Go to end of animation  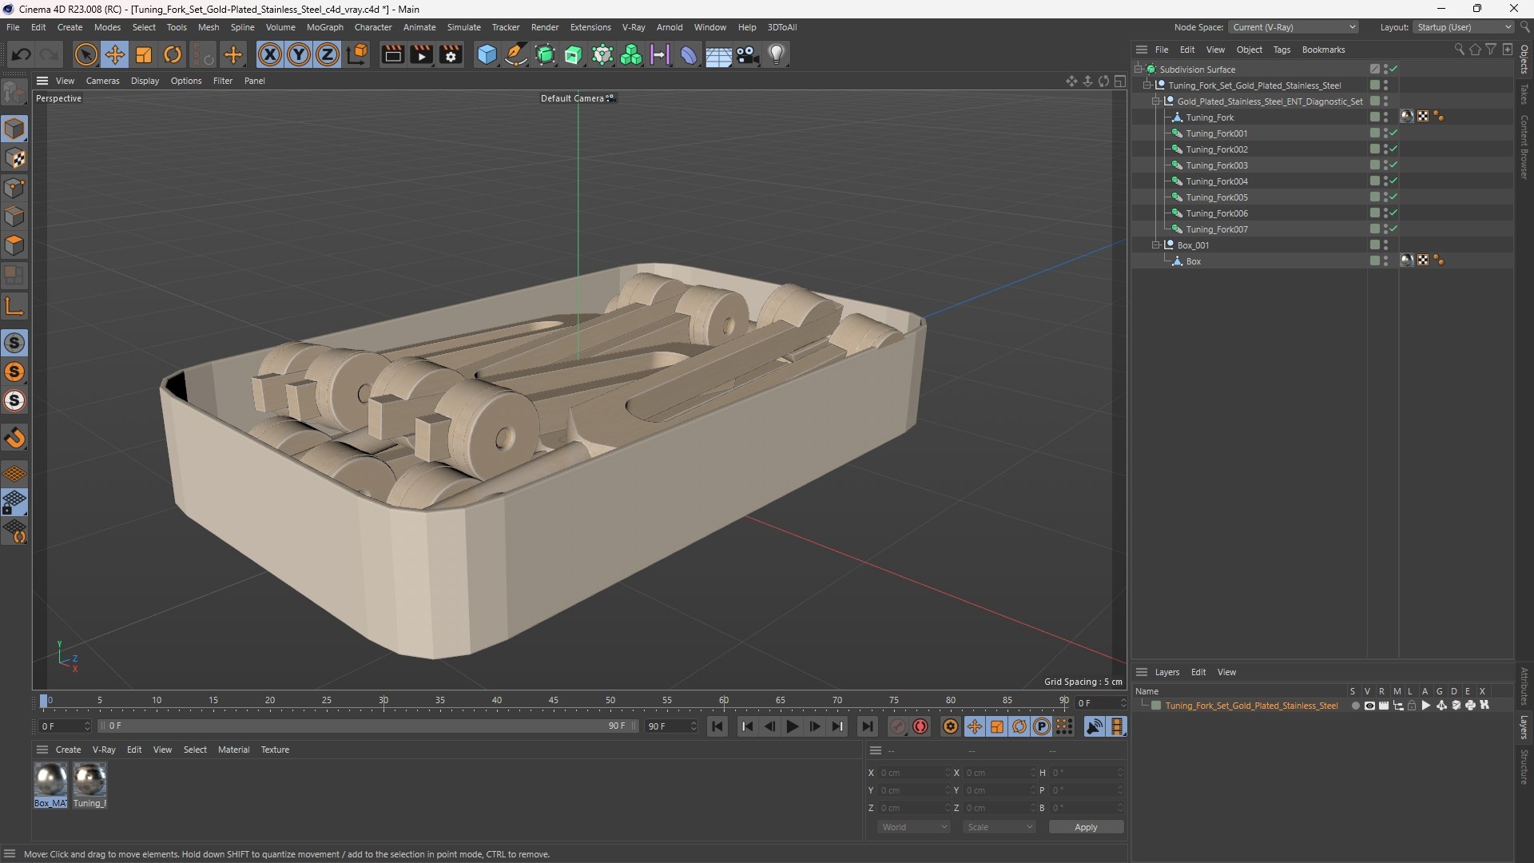[867, 726]
